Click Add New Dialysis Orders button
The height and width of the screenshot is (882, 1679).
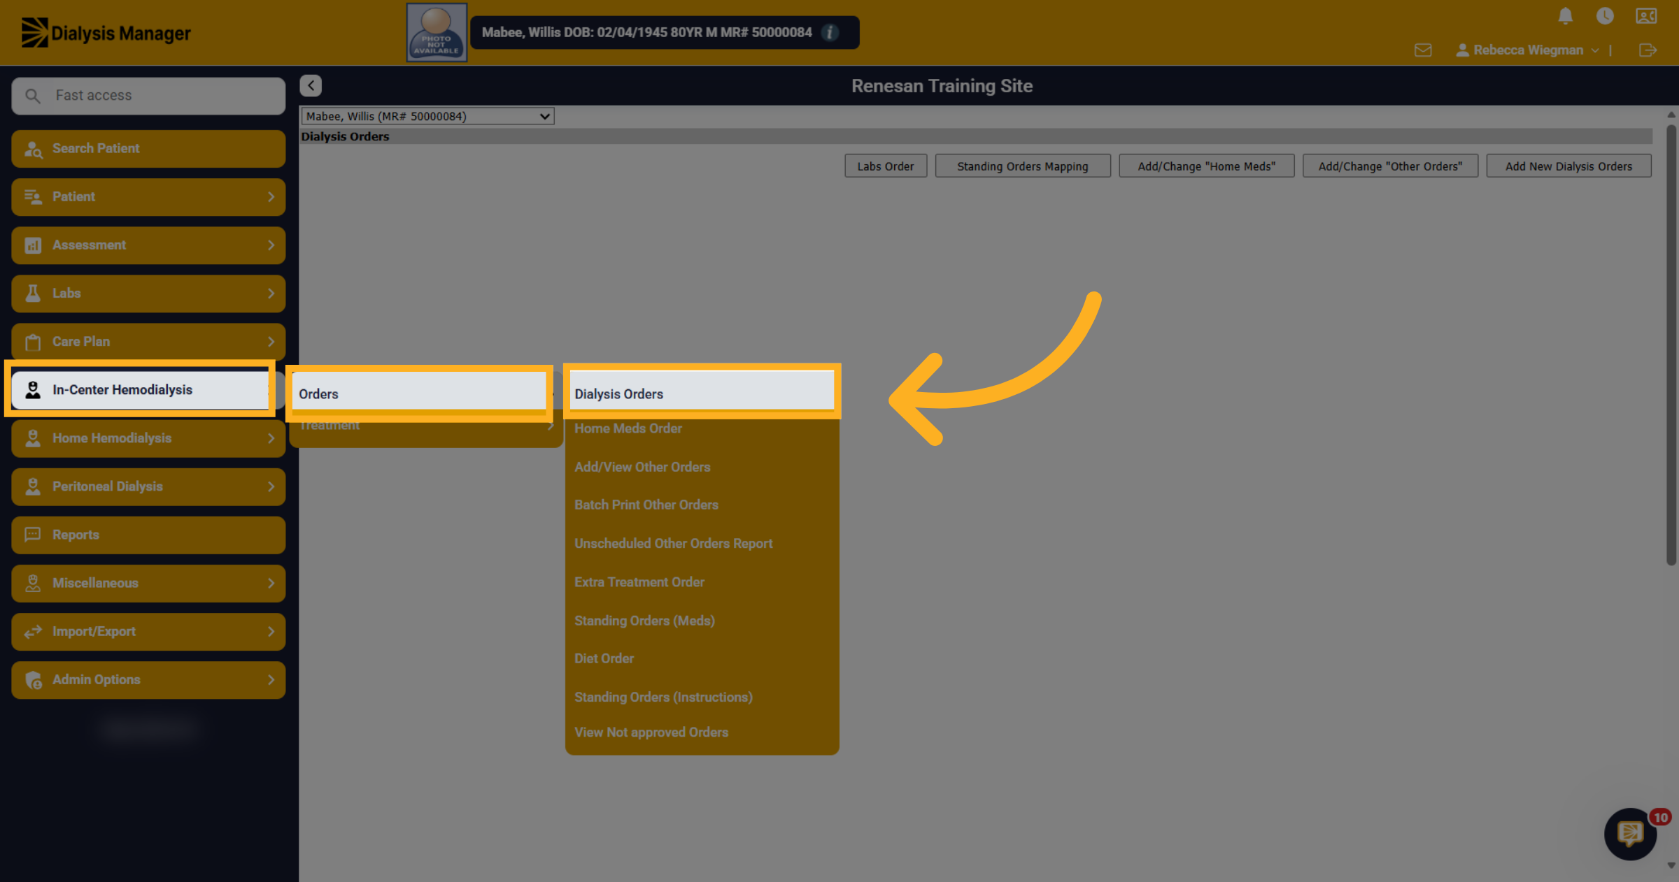tap(1568, 166)
